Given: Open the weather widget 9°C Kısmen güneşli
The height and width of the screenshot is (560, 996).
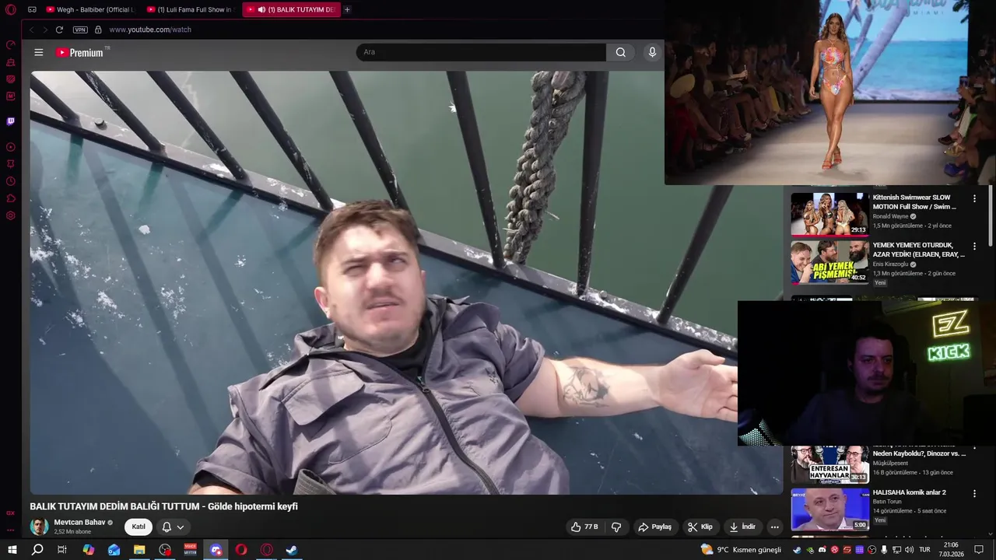Looking at the screenshot, I should click(x=740, y=550).
